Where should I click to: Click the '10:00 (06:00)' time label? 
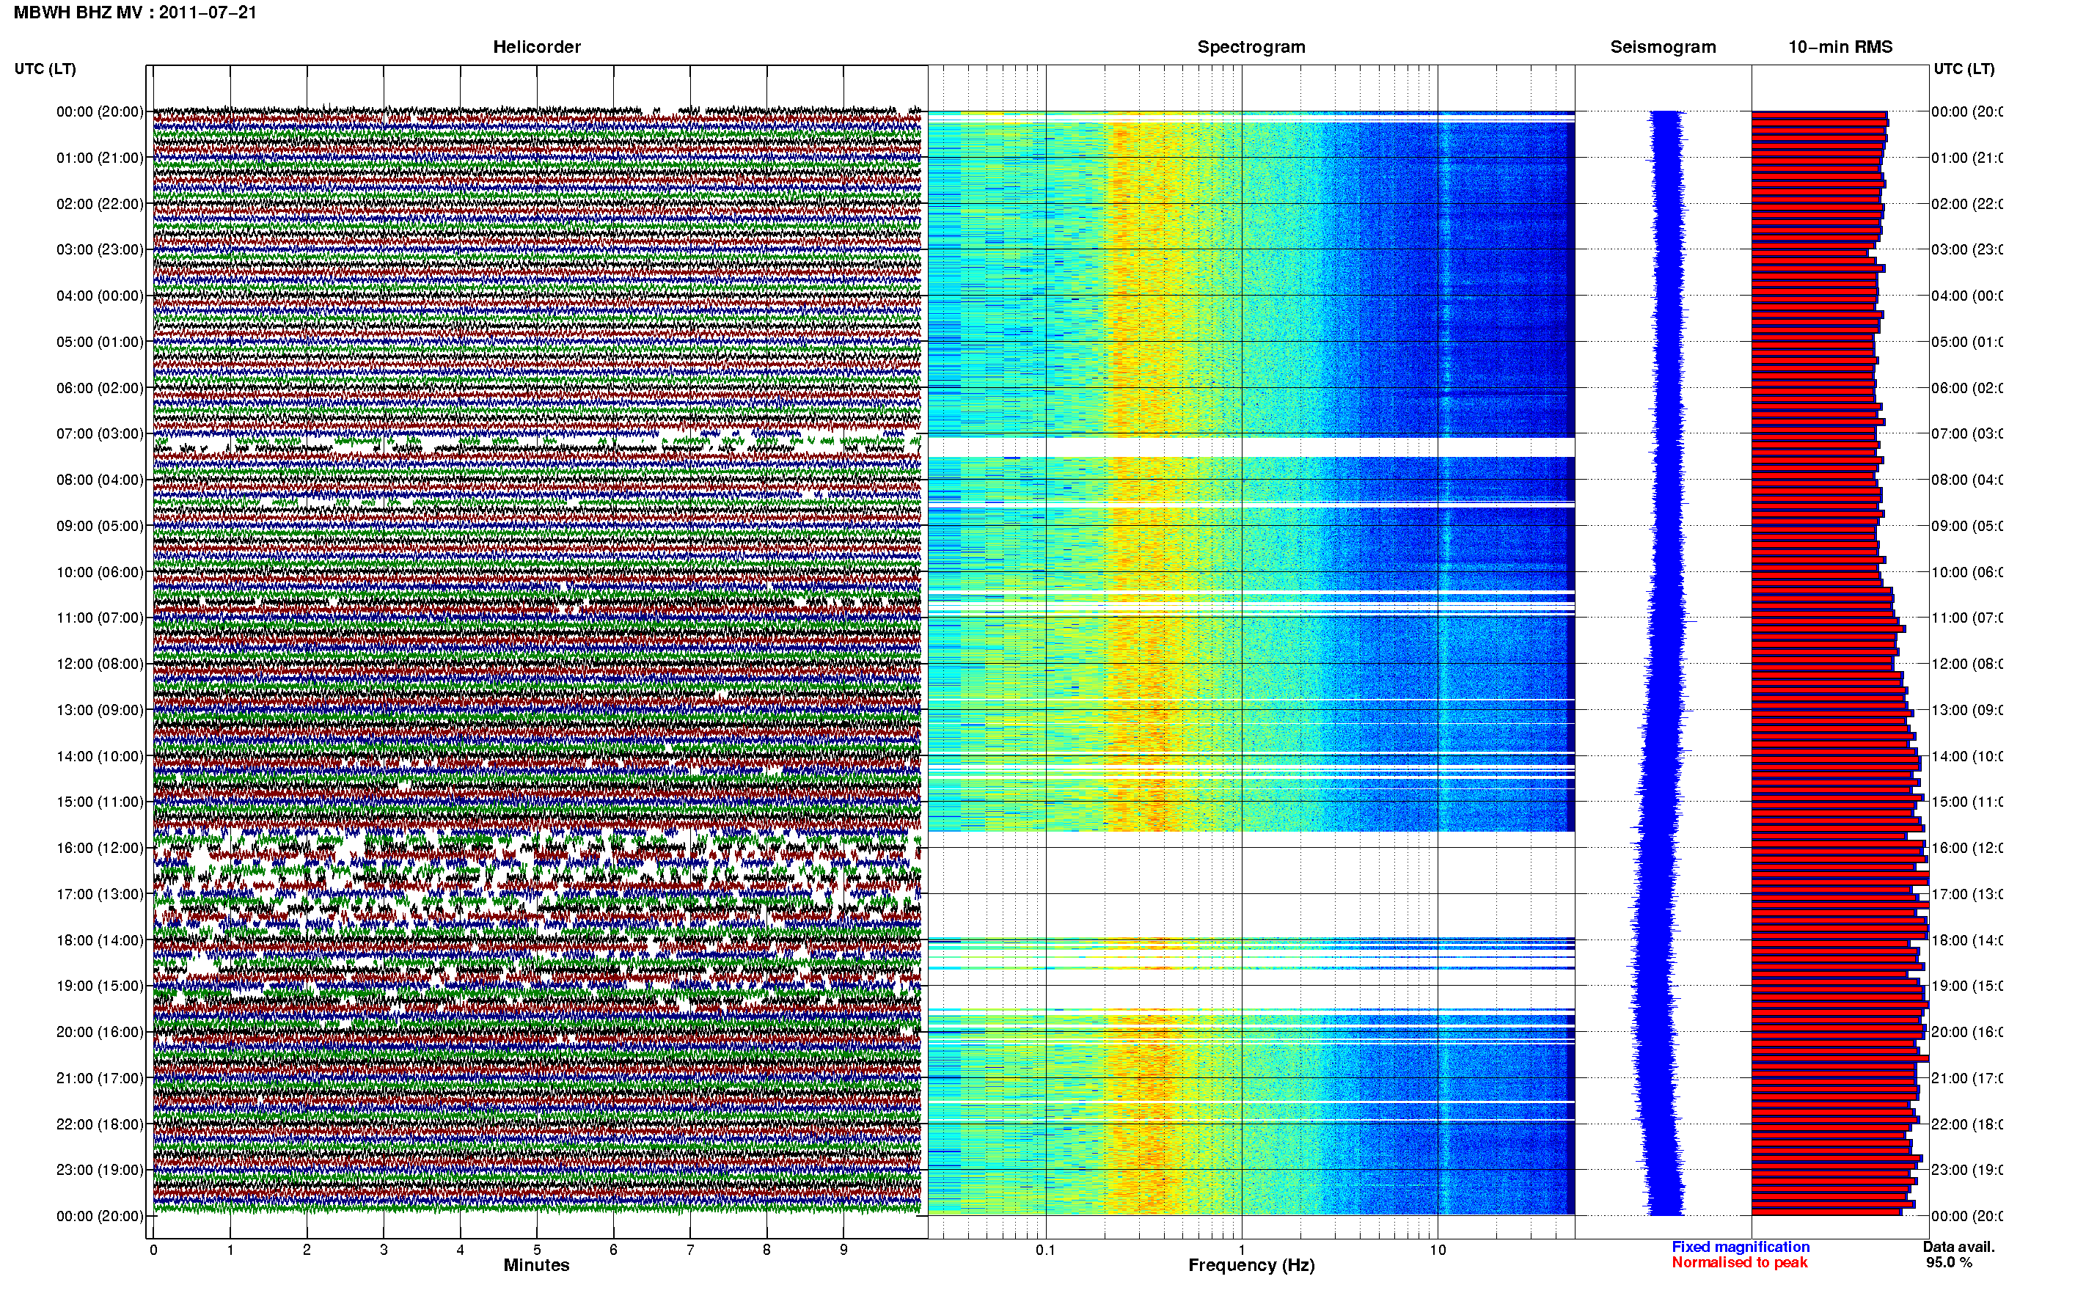(x=100, y=572)
